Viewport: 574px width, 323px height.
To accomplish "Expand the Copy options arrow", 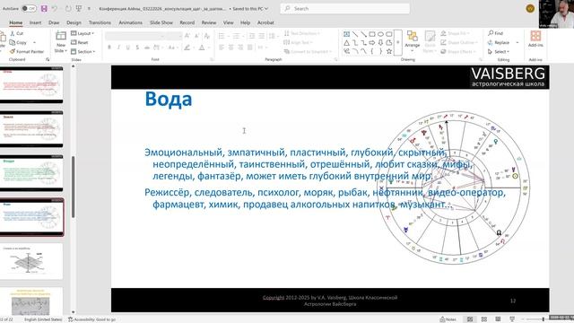I will 34,42.
